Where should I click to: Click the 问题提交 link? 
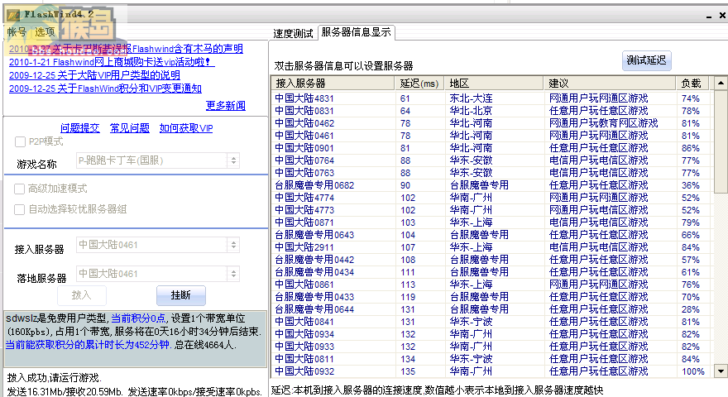pos(80,128)
